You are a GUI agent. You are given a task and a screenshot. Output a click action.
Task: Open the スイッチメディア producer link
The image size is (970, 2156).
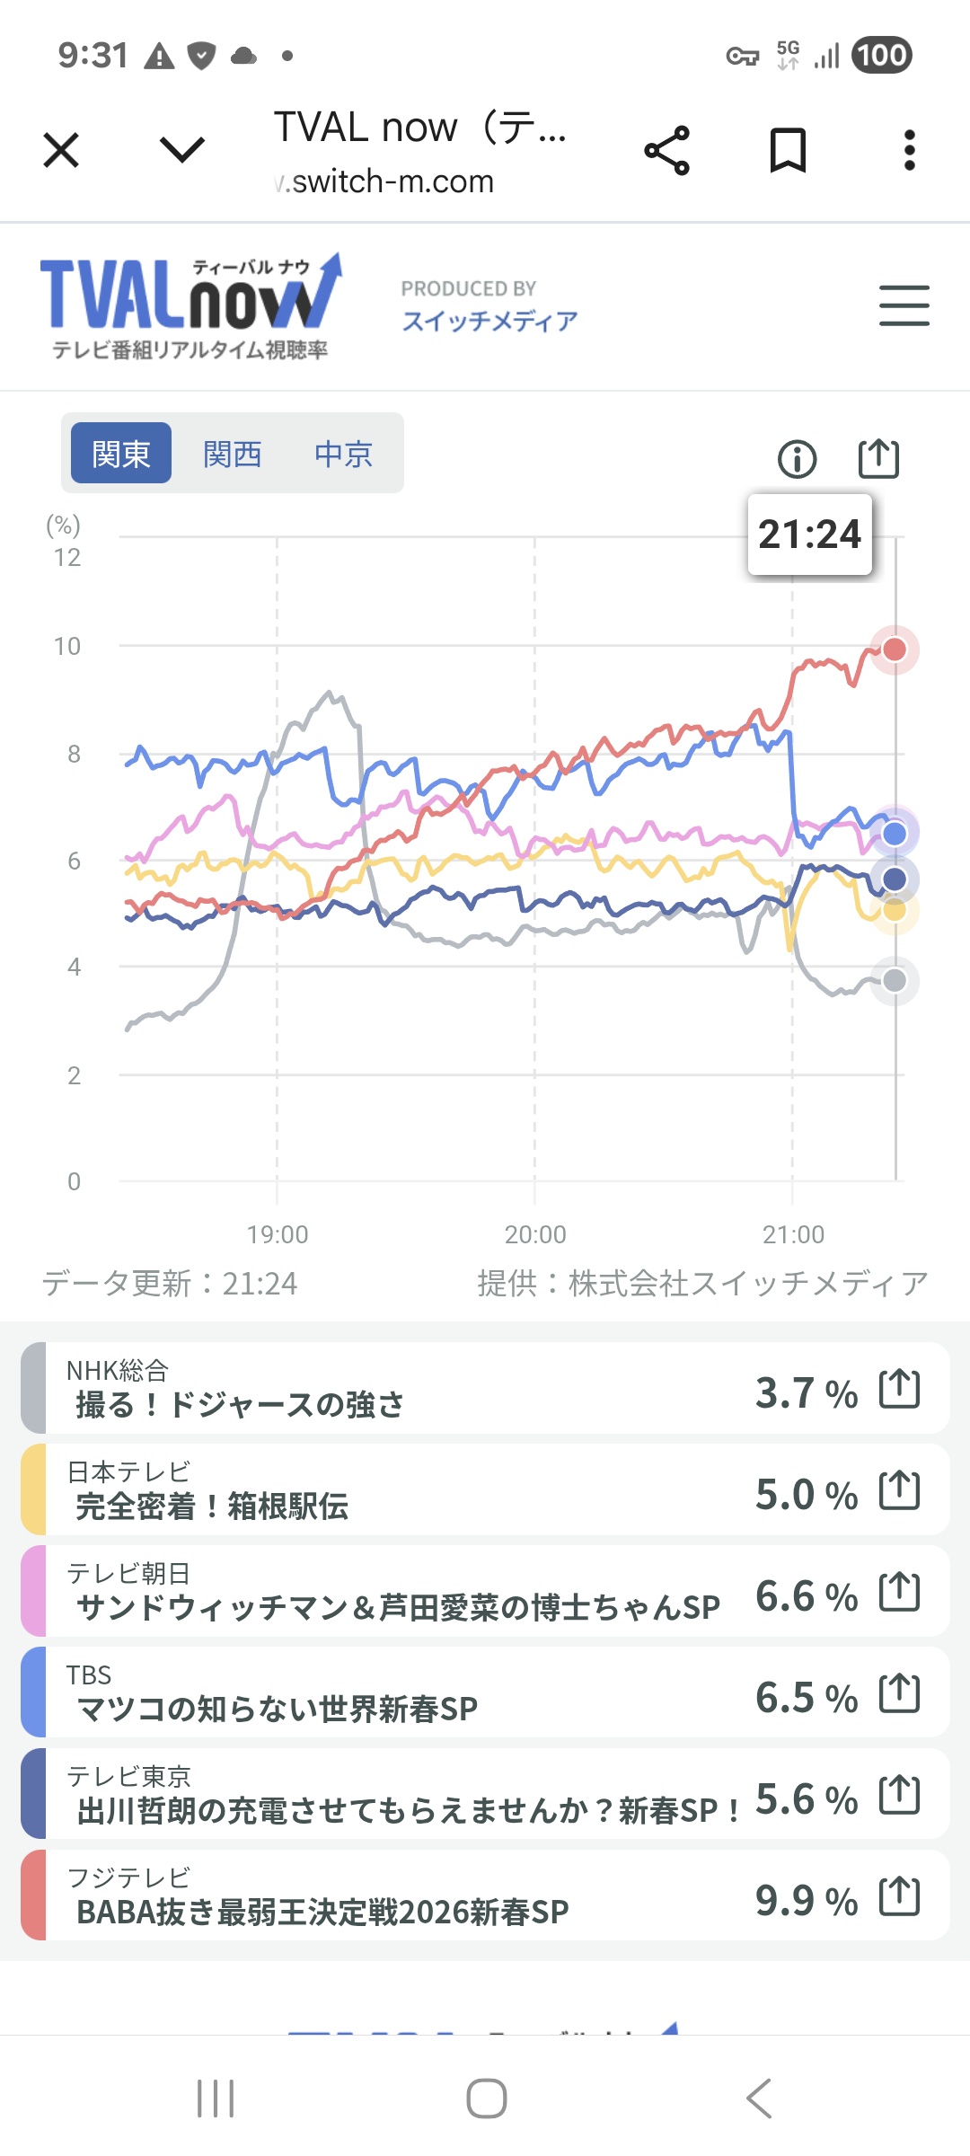[489, 321]
